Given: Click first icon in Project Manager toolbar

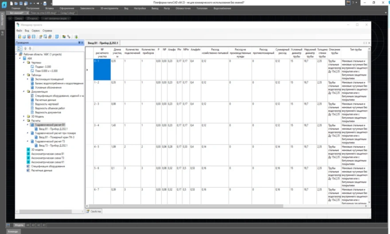Looking at the screenshot, I should click(19, 37).
